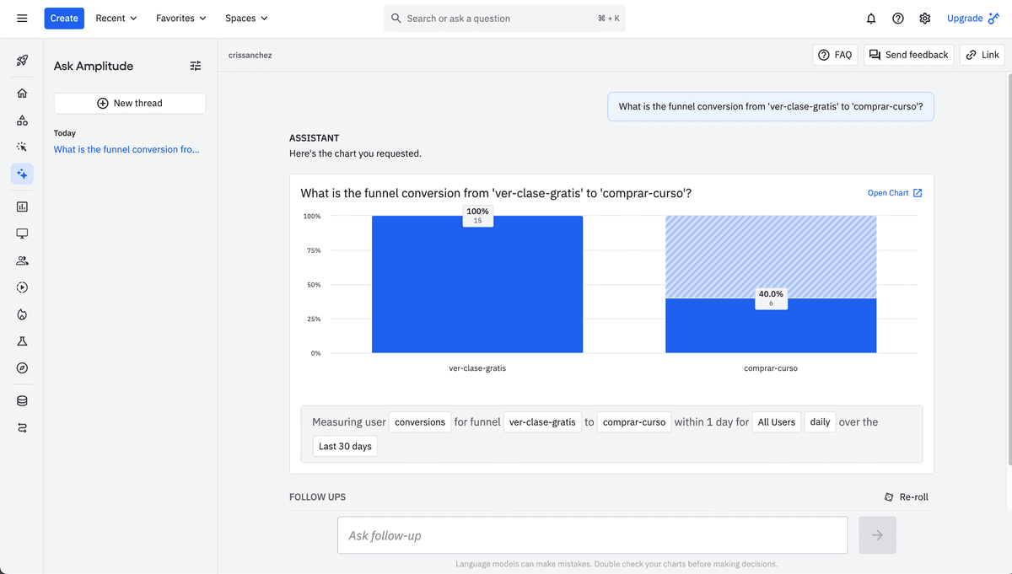Screen dimensions: 1012x574
Task: Open the database Data sidebar icon
Action: pos(22,401)
